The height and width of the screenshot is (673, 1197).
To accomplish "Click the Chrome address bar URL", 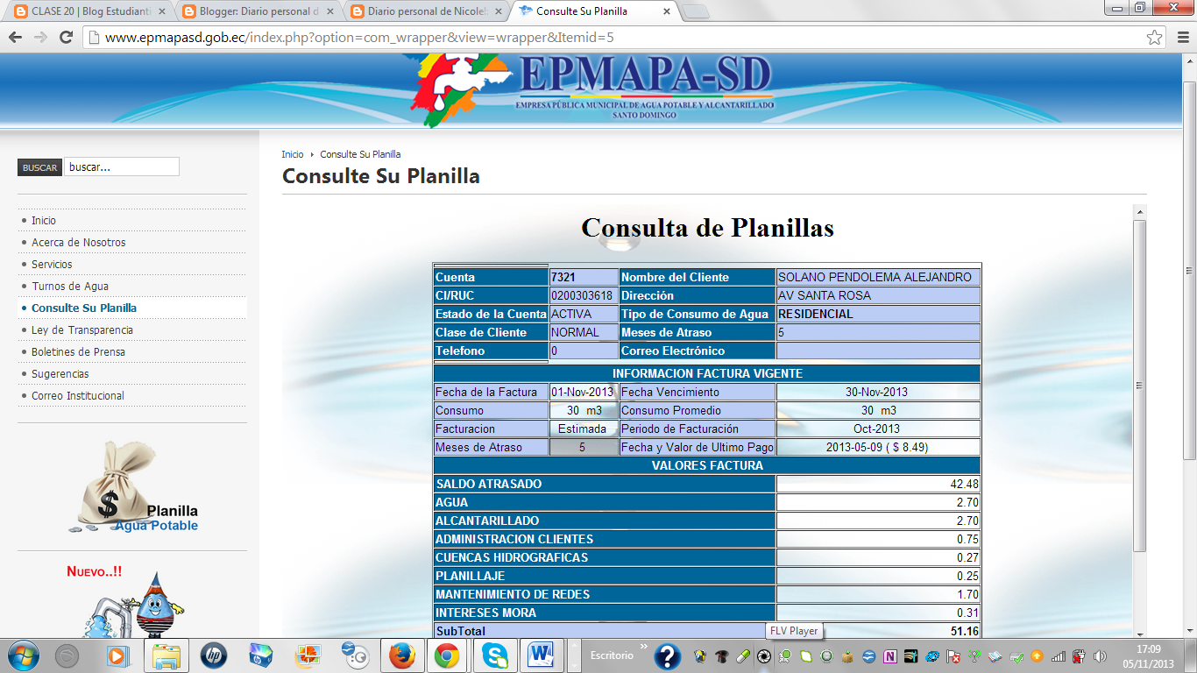I will (x=359, y=38).
